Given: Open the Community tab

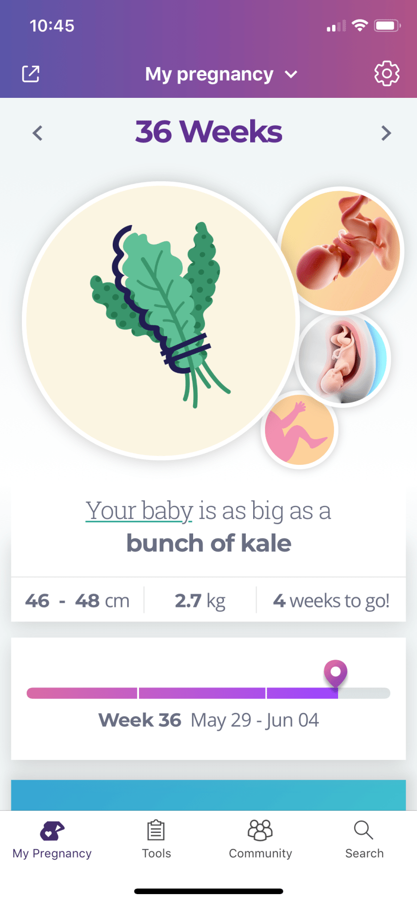Looking at the screenshot, I should 260,839.
